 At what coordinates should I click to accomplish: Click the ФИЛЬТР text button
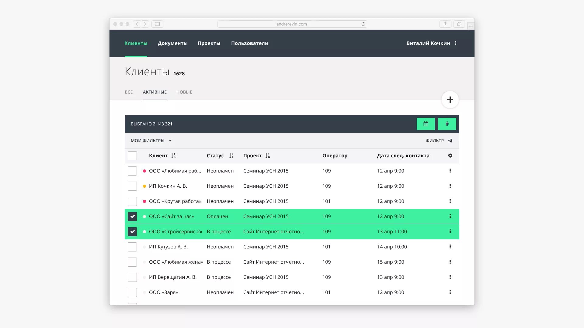tap(435, 141)
